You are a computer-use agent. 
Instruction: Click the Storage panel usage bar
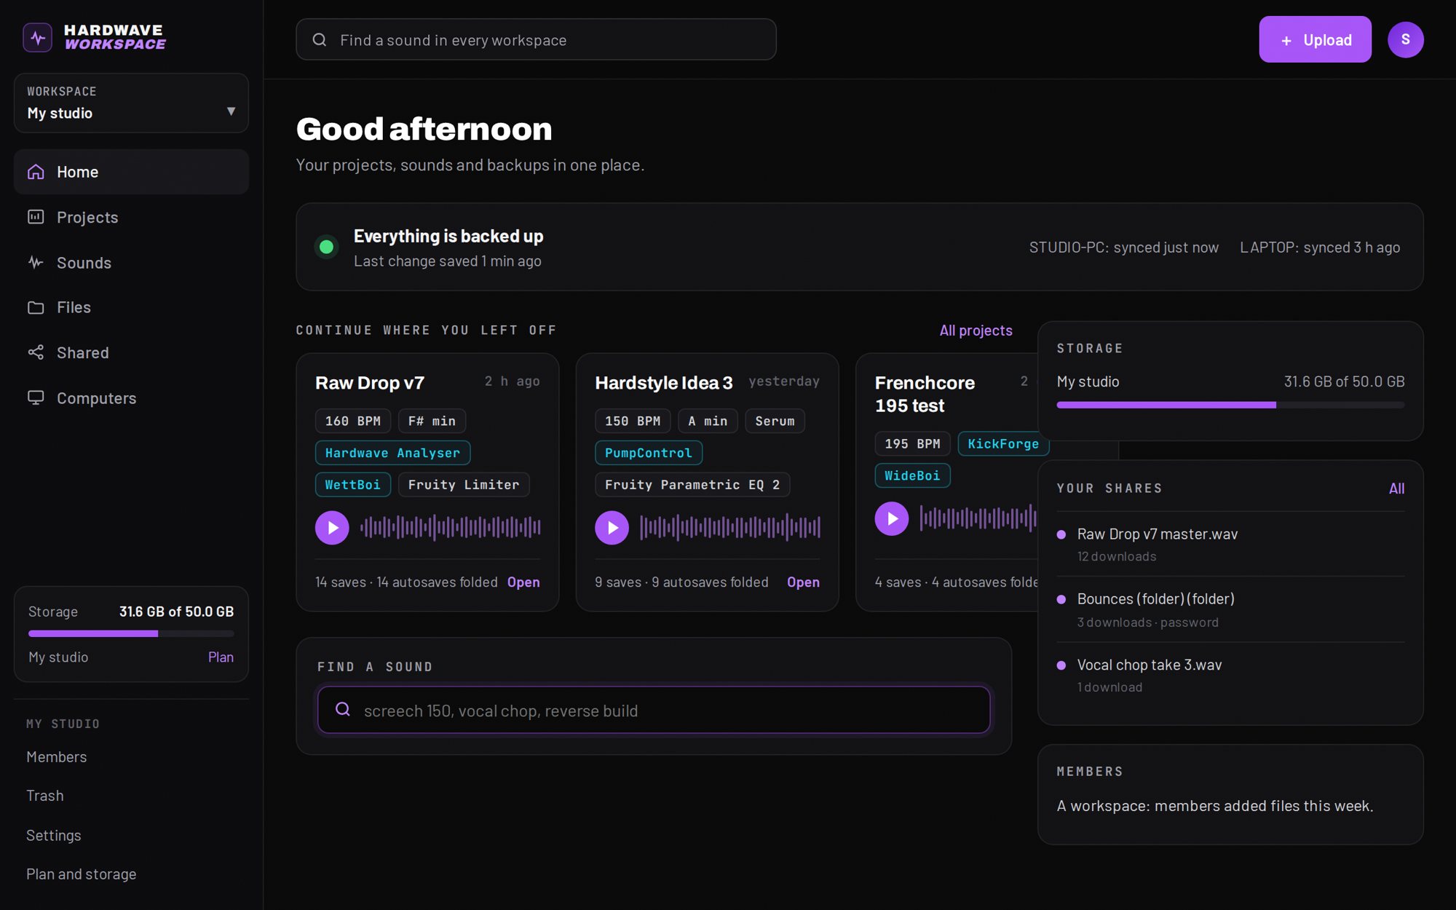point(1230,405)
